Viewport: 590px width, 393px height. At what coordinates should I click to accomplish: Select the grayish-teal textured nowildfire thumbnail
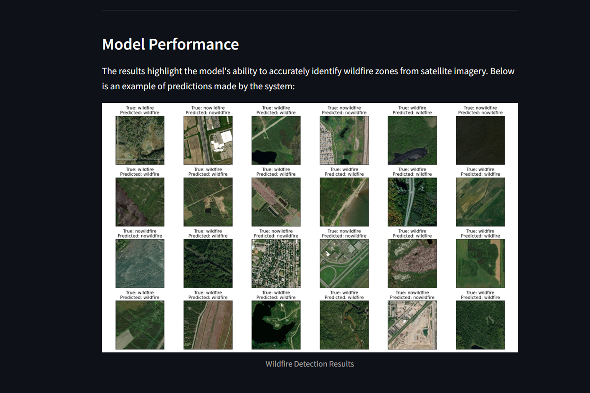[140, 263]
